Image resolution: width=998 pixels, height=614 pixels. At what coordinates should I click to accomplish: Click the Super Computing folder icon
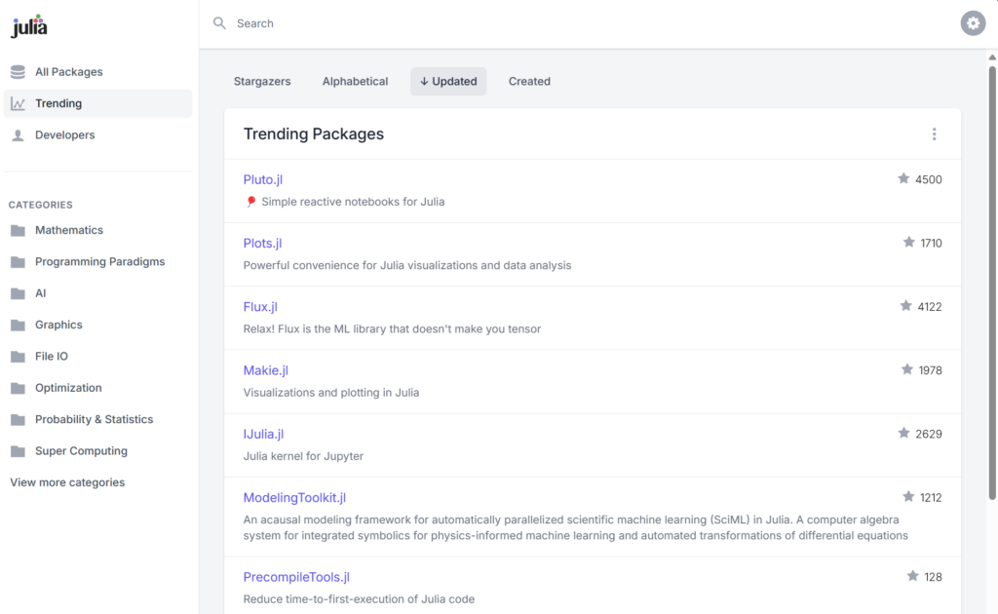[x=18, y=451]
